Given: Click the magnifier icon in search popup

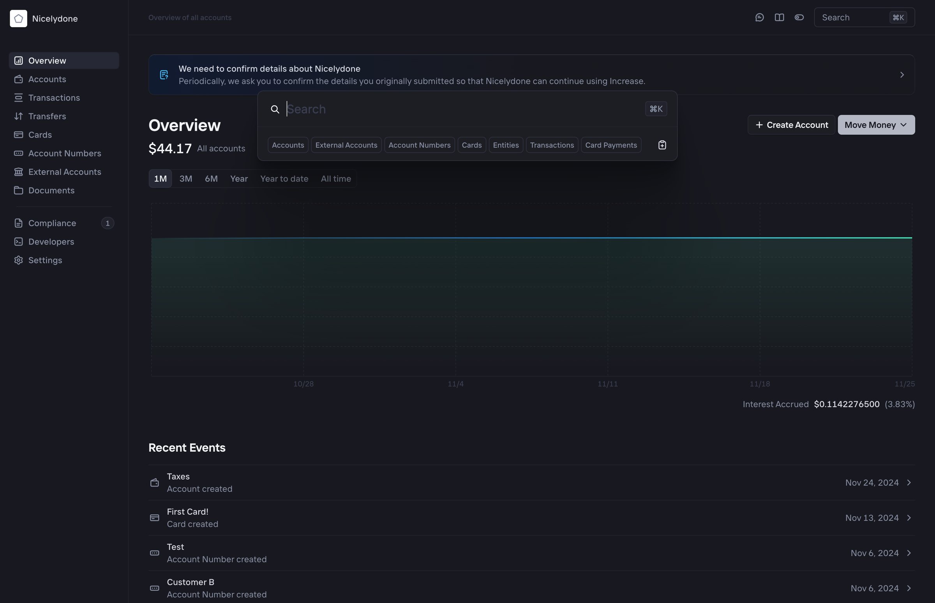Looking at the screenshot, I should [275, 109].
